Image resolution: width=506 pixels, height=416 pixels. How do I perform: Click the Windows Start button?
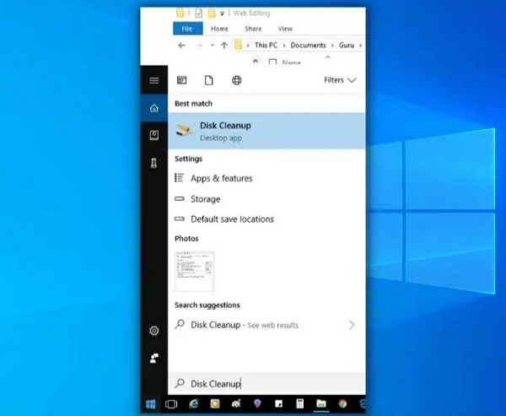tap(151, 403)
